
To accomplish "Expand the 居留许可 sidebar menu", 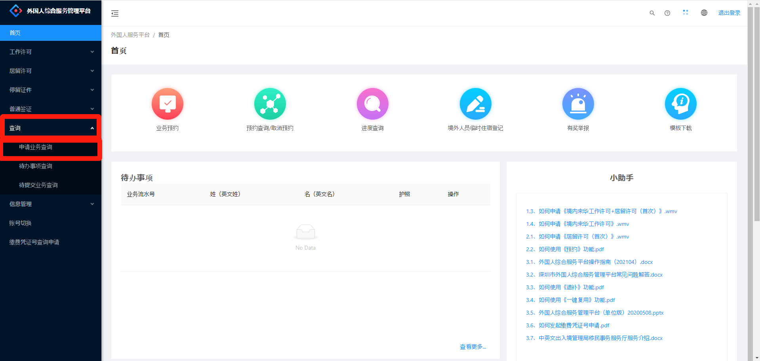I will tap(51, 71).
